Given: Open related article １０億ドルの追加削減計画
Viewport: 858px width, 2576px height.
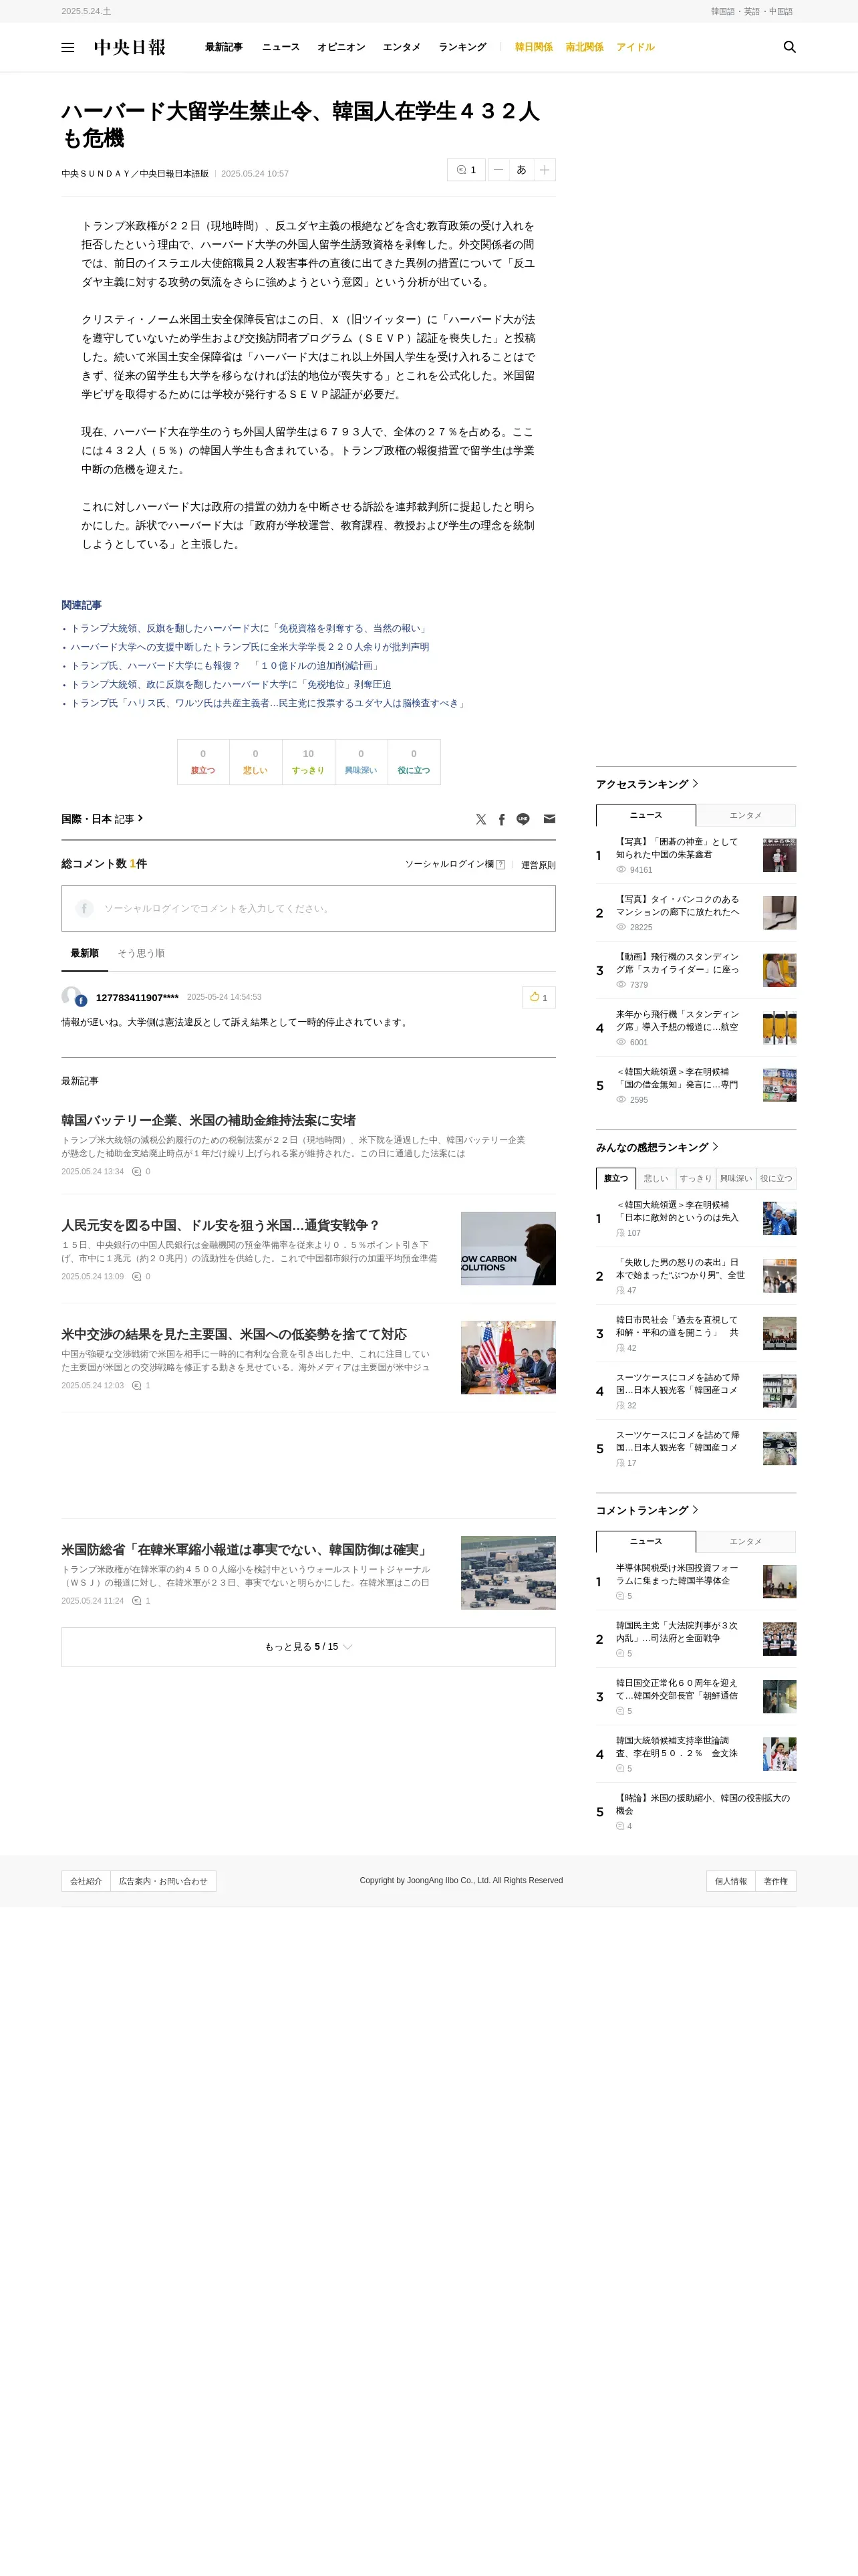Looking at the screenshot, I should coord(226,666).
